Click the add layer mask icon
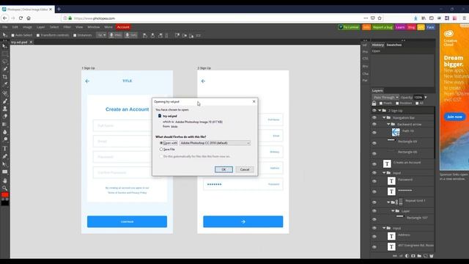Screen dimensions: 469x264 [413, 256]
